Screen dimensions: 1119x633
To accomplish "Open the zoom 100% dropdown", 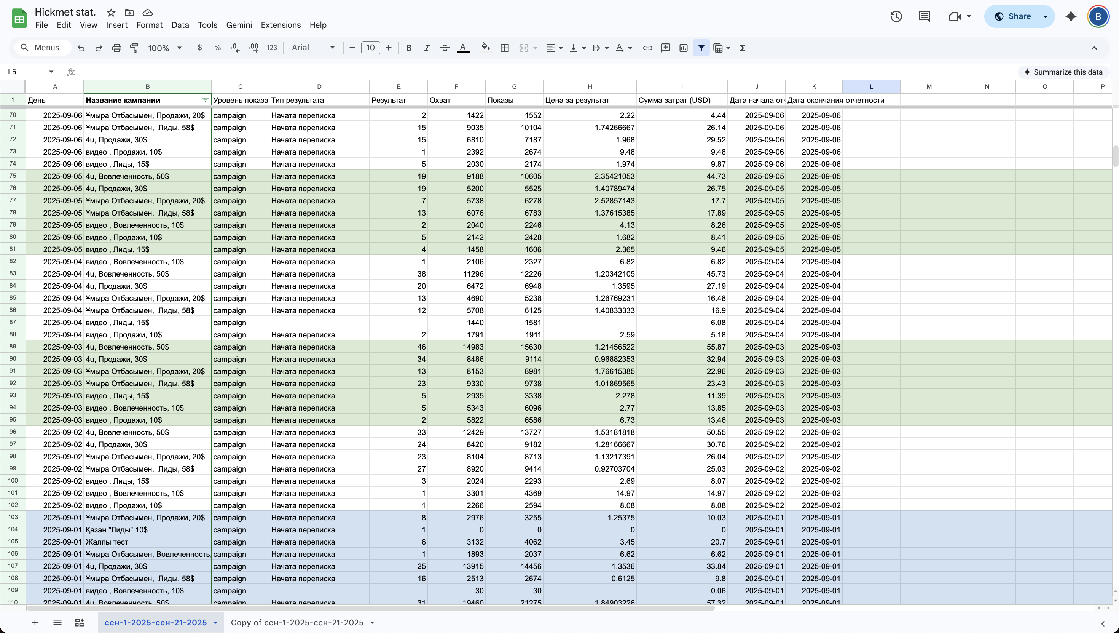I will 165,48.
